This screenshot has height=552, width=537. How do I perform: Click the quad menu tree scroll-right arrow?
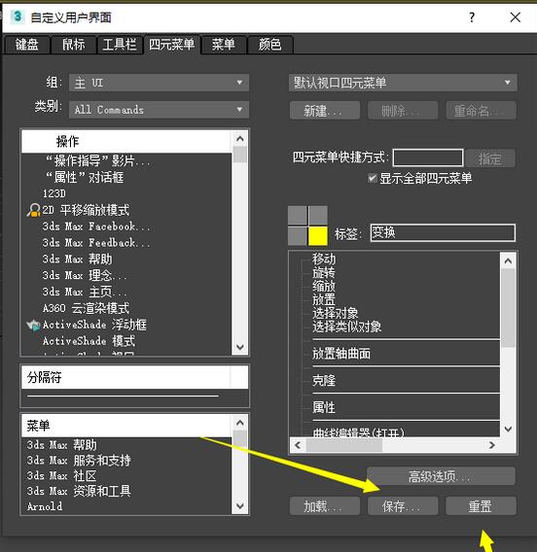pos(492,445)
